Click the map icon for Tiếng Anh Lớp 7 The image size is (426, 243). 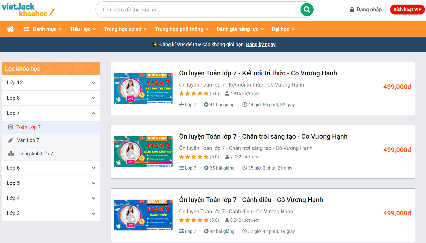click(x=11, y=154)
